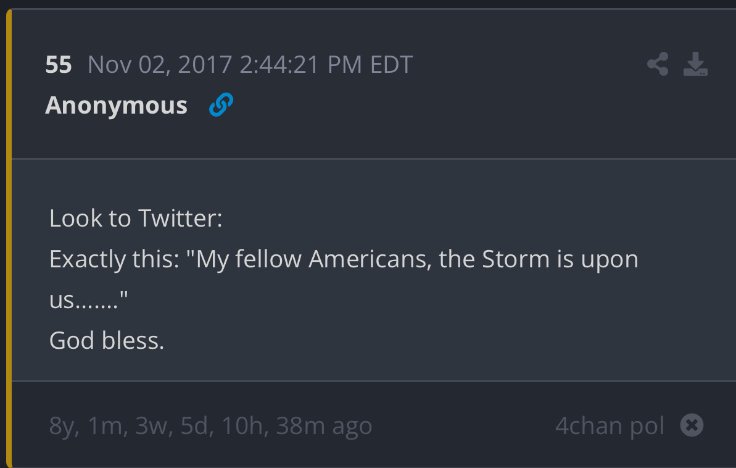Download the post using the download icon

coord(695,64)
